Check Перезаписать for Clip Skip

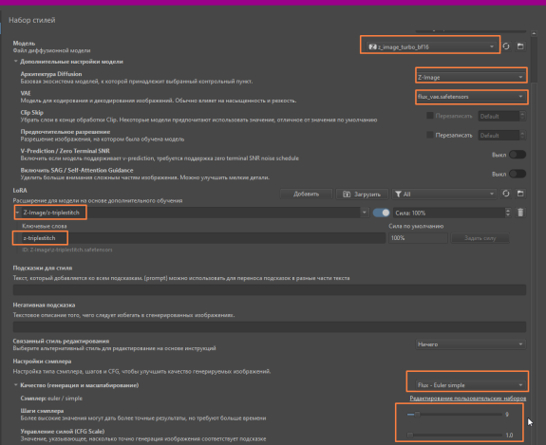(430, 116)
